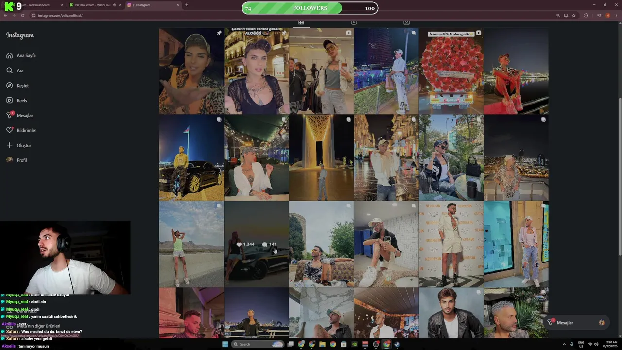Click the taskbar Search box
622x350 pixels.
pyautogui.click(x=258, y=344)
